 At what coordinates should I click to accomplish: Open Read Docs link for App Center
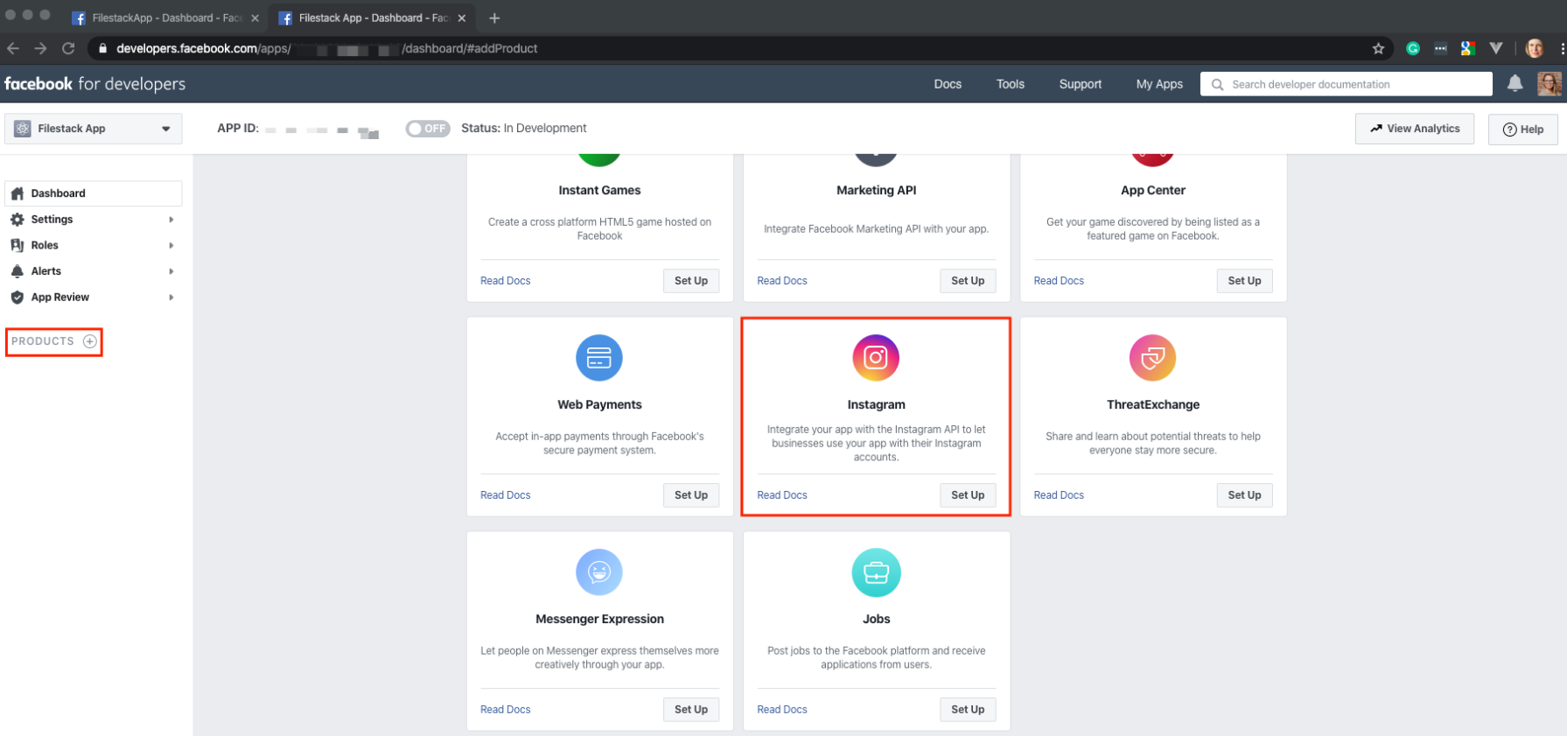pyautogui.click(x=1059, y=281)
